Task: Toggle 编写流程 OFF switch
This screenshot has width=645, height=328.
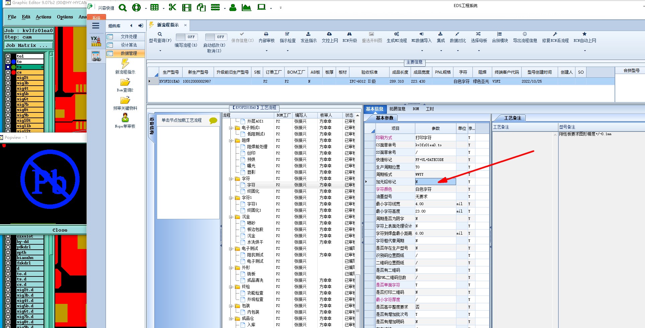Action: (x=187, y=37)
